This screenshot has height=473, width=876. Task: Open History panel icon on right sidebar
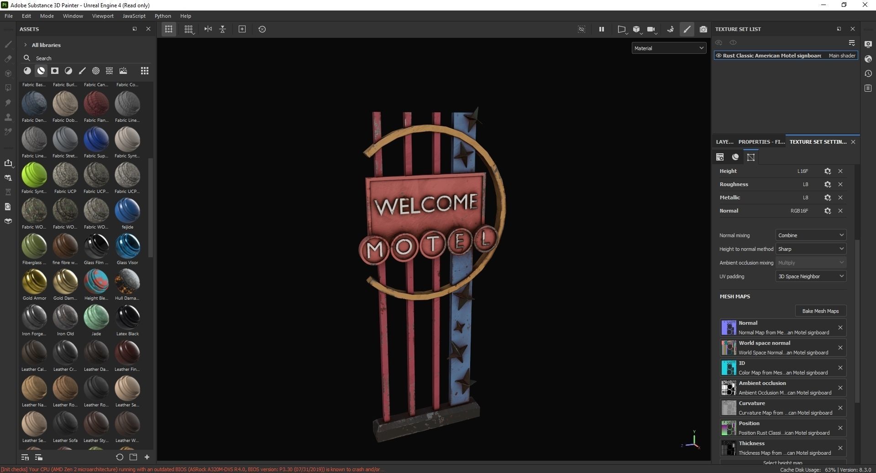click(x=868, y=73)
